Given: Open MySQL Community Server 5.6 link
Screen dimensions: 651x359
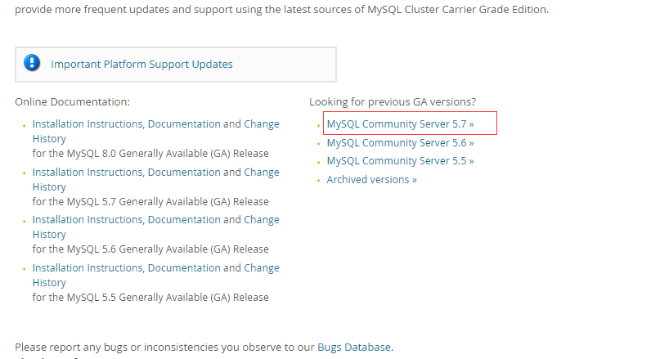Looking at the screenshot, I should tap(400, 143).
